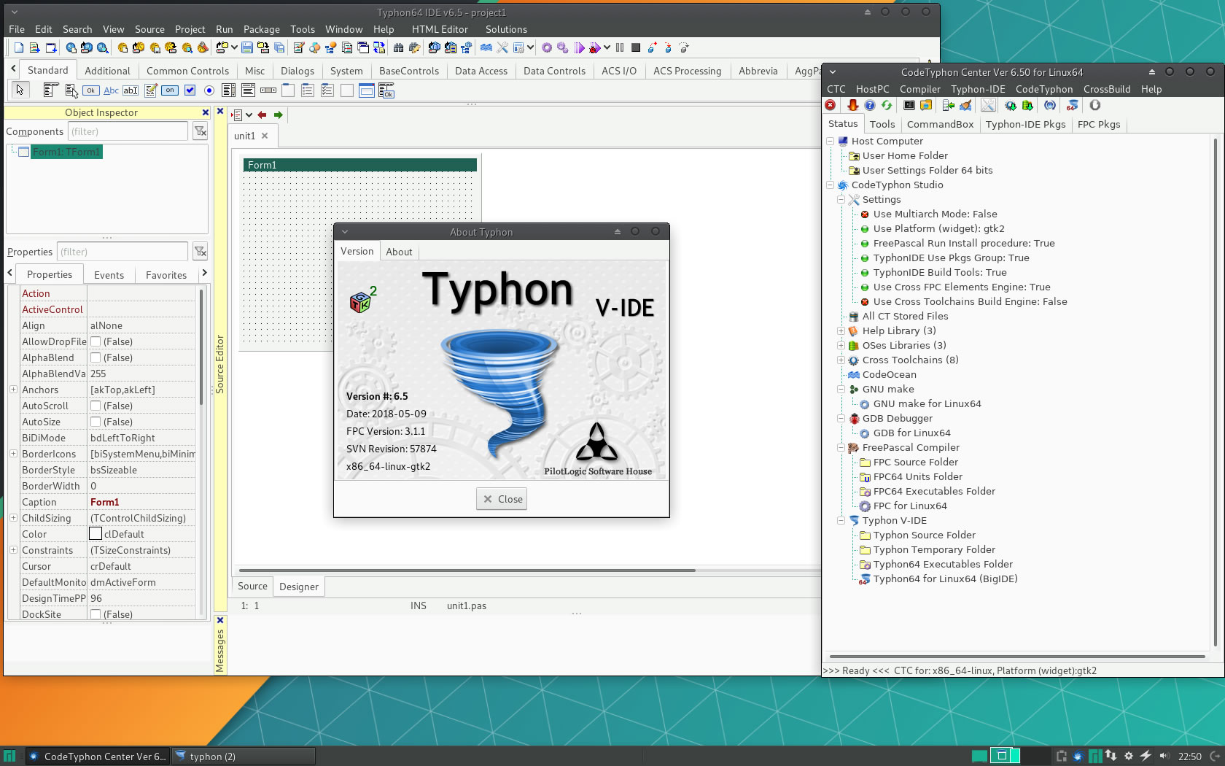Viewport: 1225px width, 766px height.
Task: Click the Typhon 64 icon in CTC toolbar
Action: coord(1072,105)
